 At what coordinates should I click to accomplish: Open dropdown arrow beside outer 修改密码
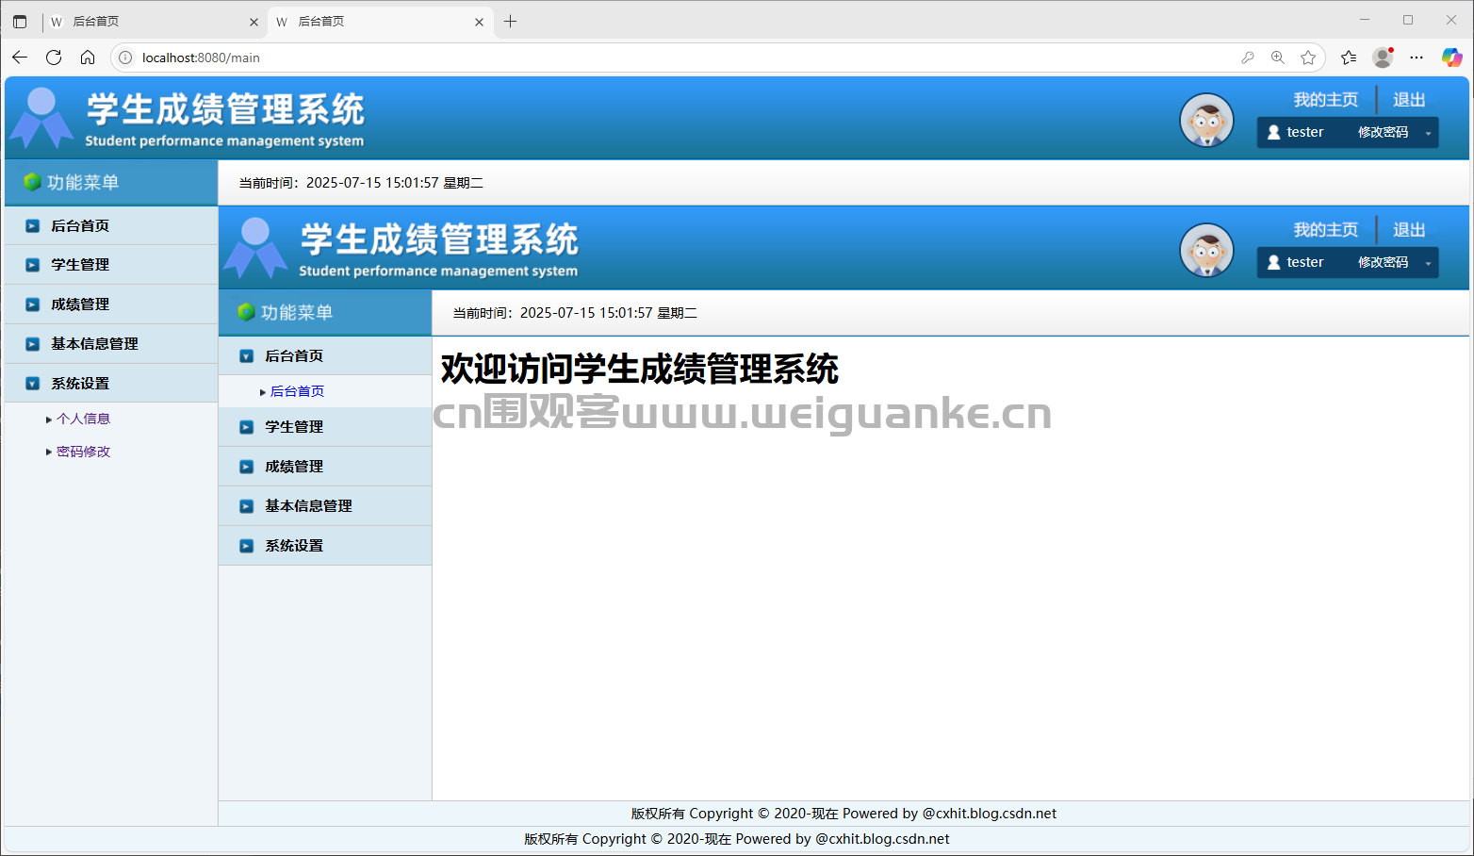click(1428, 133)
